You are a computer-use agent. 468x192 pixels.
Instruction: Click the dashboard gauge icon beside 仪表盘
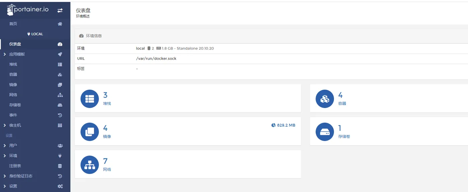(x=60, y=44)
